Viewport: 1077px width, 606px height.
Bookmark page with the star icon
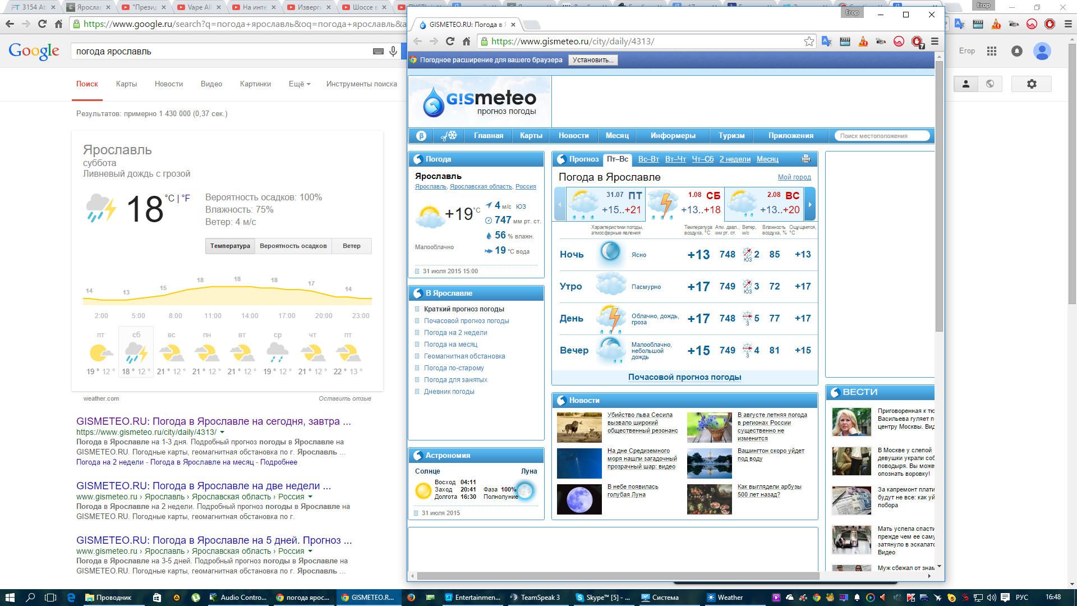809,42
